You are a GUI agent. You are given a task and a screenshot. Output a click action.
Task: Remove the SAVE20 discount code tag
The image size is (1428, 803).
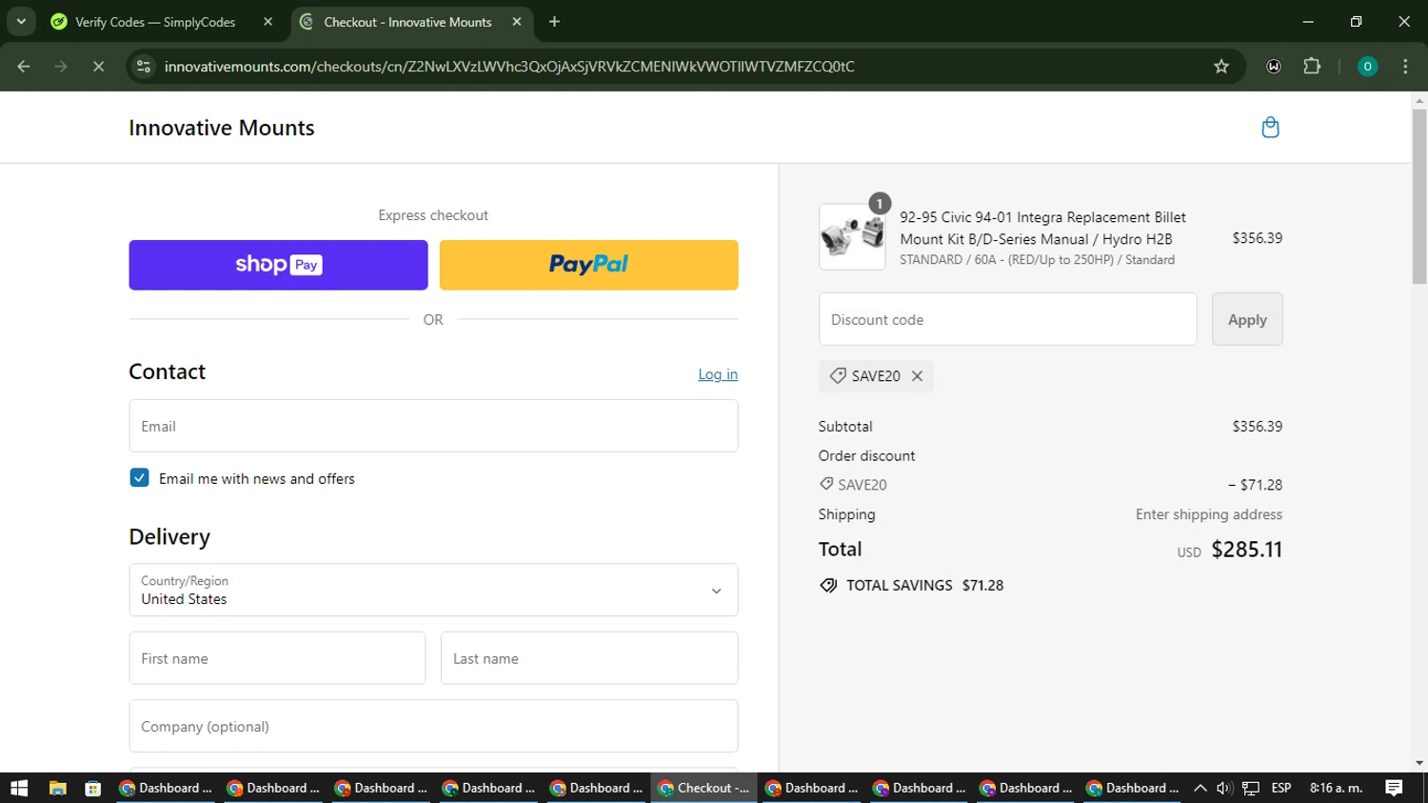(917, 376)
